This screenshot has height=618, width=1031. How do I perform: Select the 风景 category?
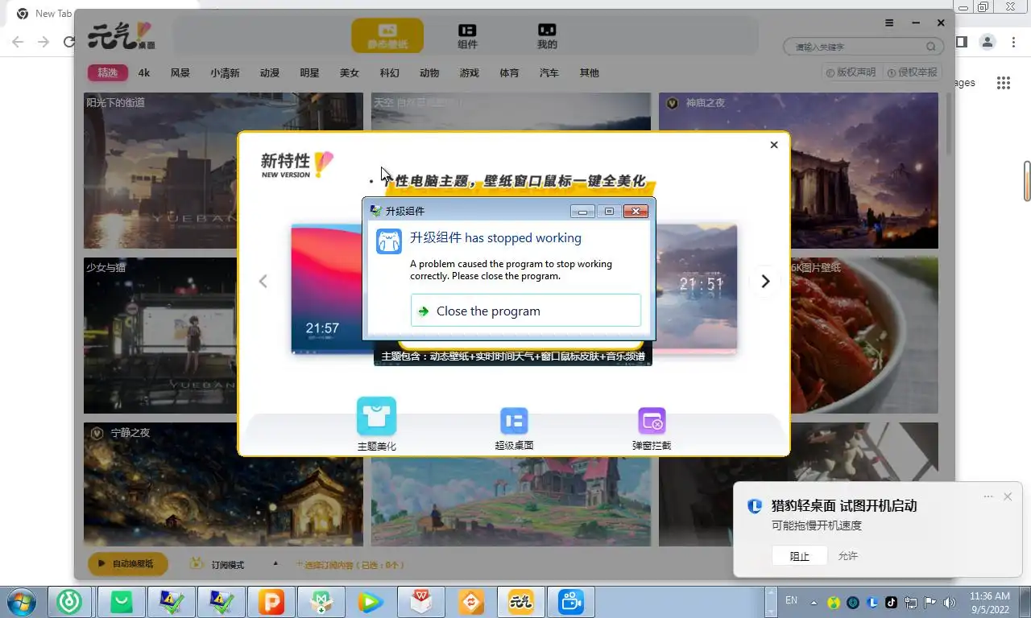180,73
